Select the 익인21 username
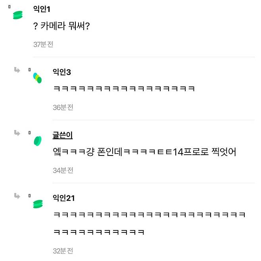Screen dimensions: 261x261 point(63,198)
